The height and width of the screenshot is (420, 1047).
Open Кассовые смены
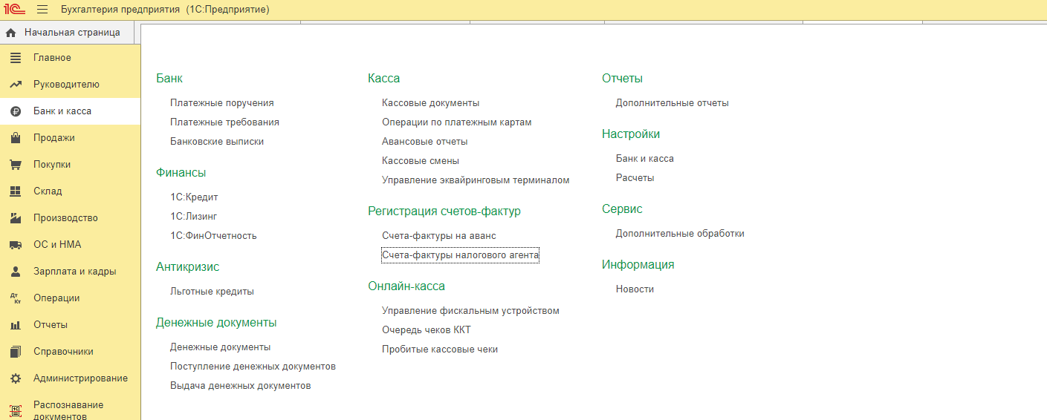click(x=420, y=161)
